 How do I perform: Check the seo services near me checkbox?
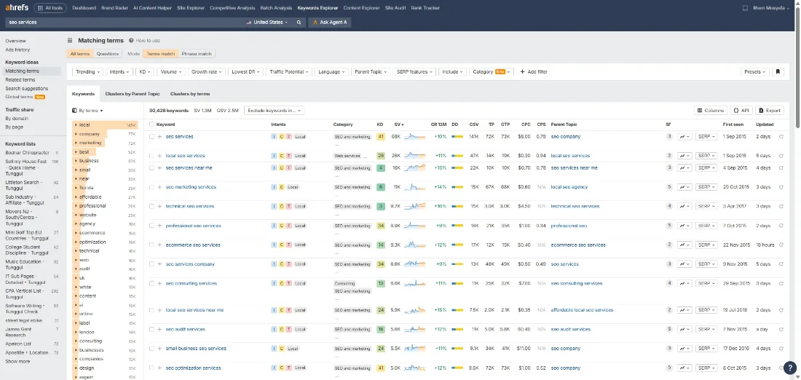(x=151, y=167)
